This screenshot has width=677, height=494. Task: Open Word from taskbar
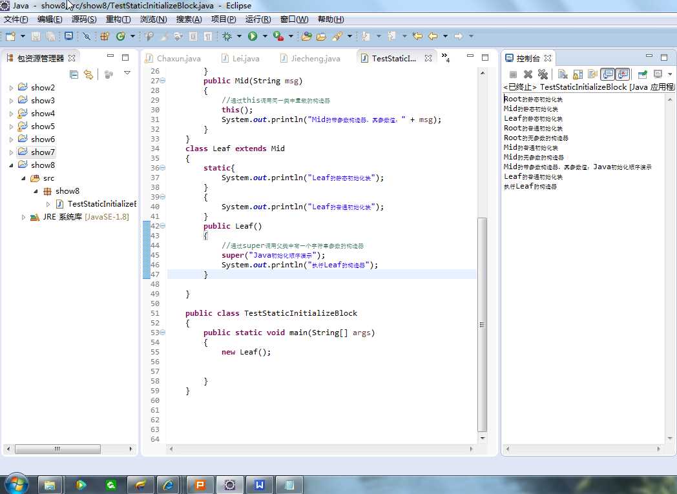pos(260,486)
